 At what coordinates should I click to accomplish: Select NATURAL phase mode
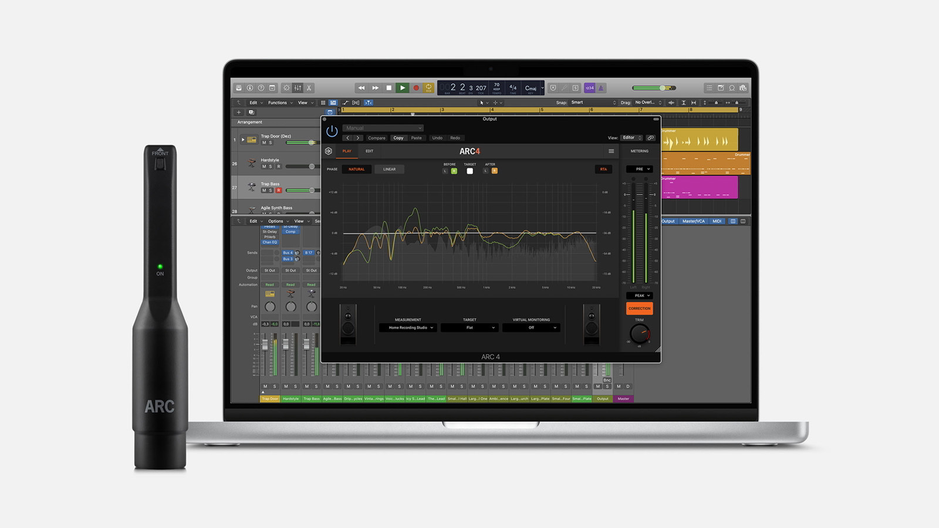[x=356, y=169]
